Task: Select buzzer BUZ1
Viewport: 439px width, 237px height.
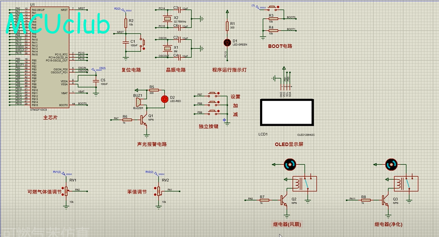Action: [x=139, y=102]
